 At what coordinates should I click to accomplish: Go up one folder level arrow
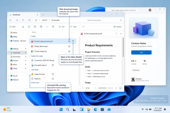(x=23, y=20)
